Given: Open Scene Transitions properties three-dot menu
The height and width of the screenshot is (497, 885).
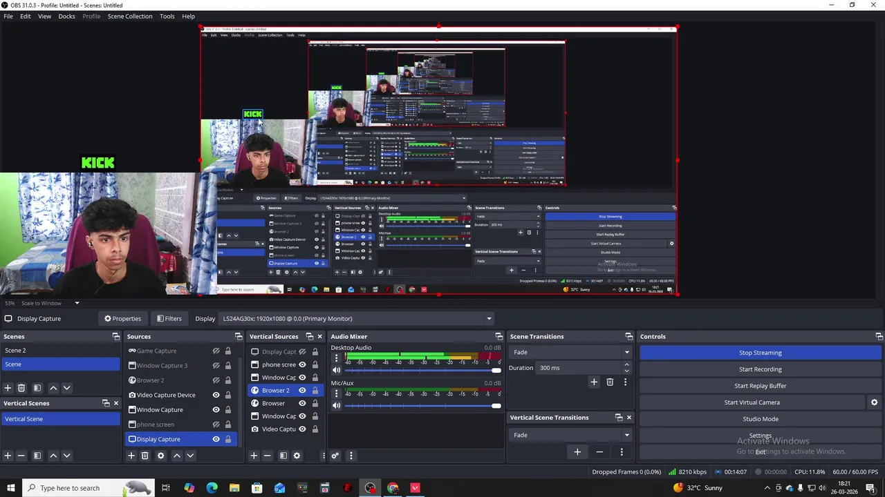Looking at the screenshot, I should point(625,382).
